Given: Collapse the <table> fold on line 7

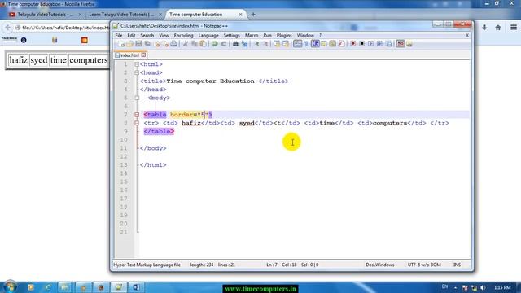Looking at the screenshot, I should 137,115.
